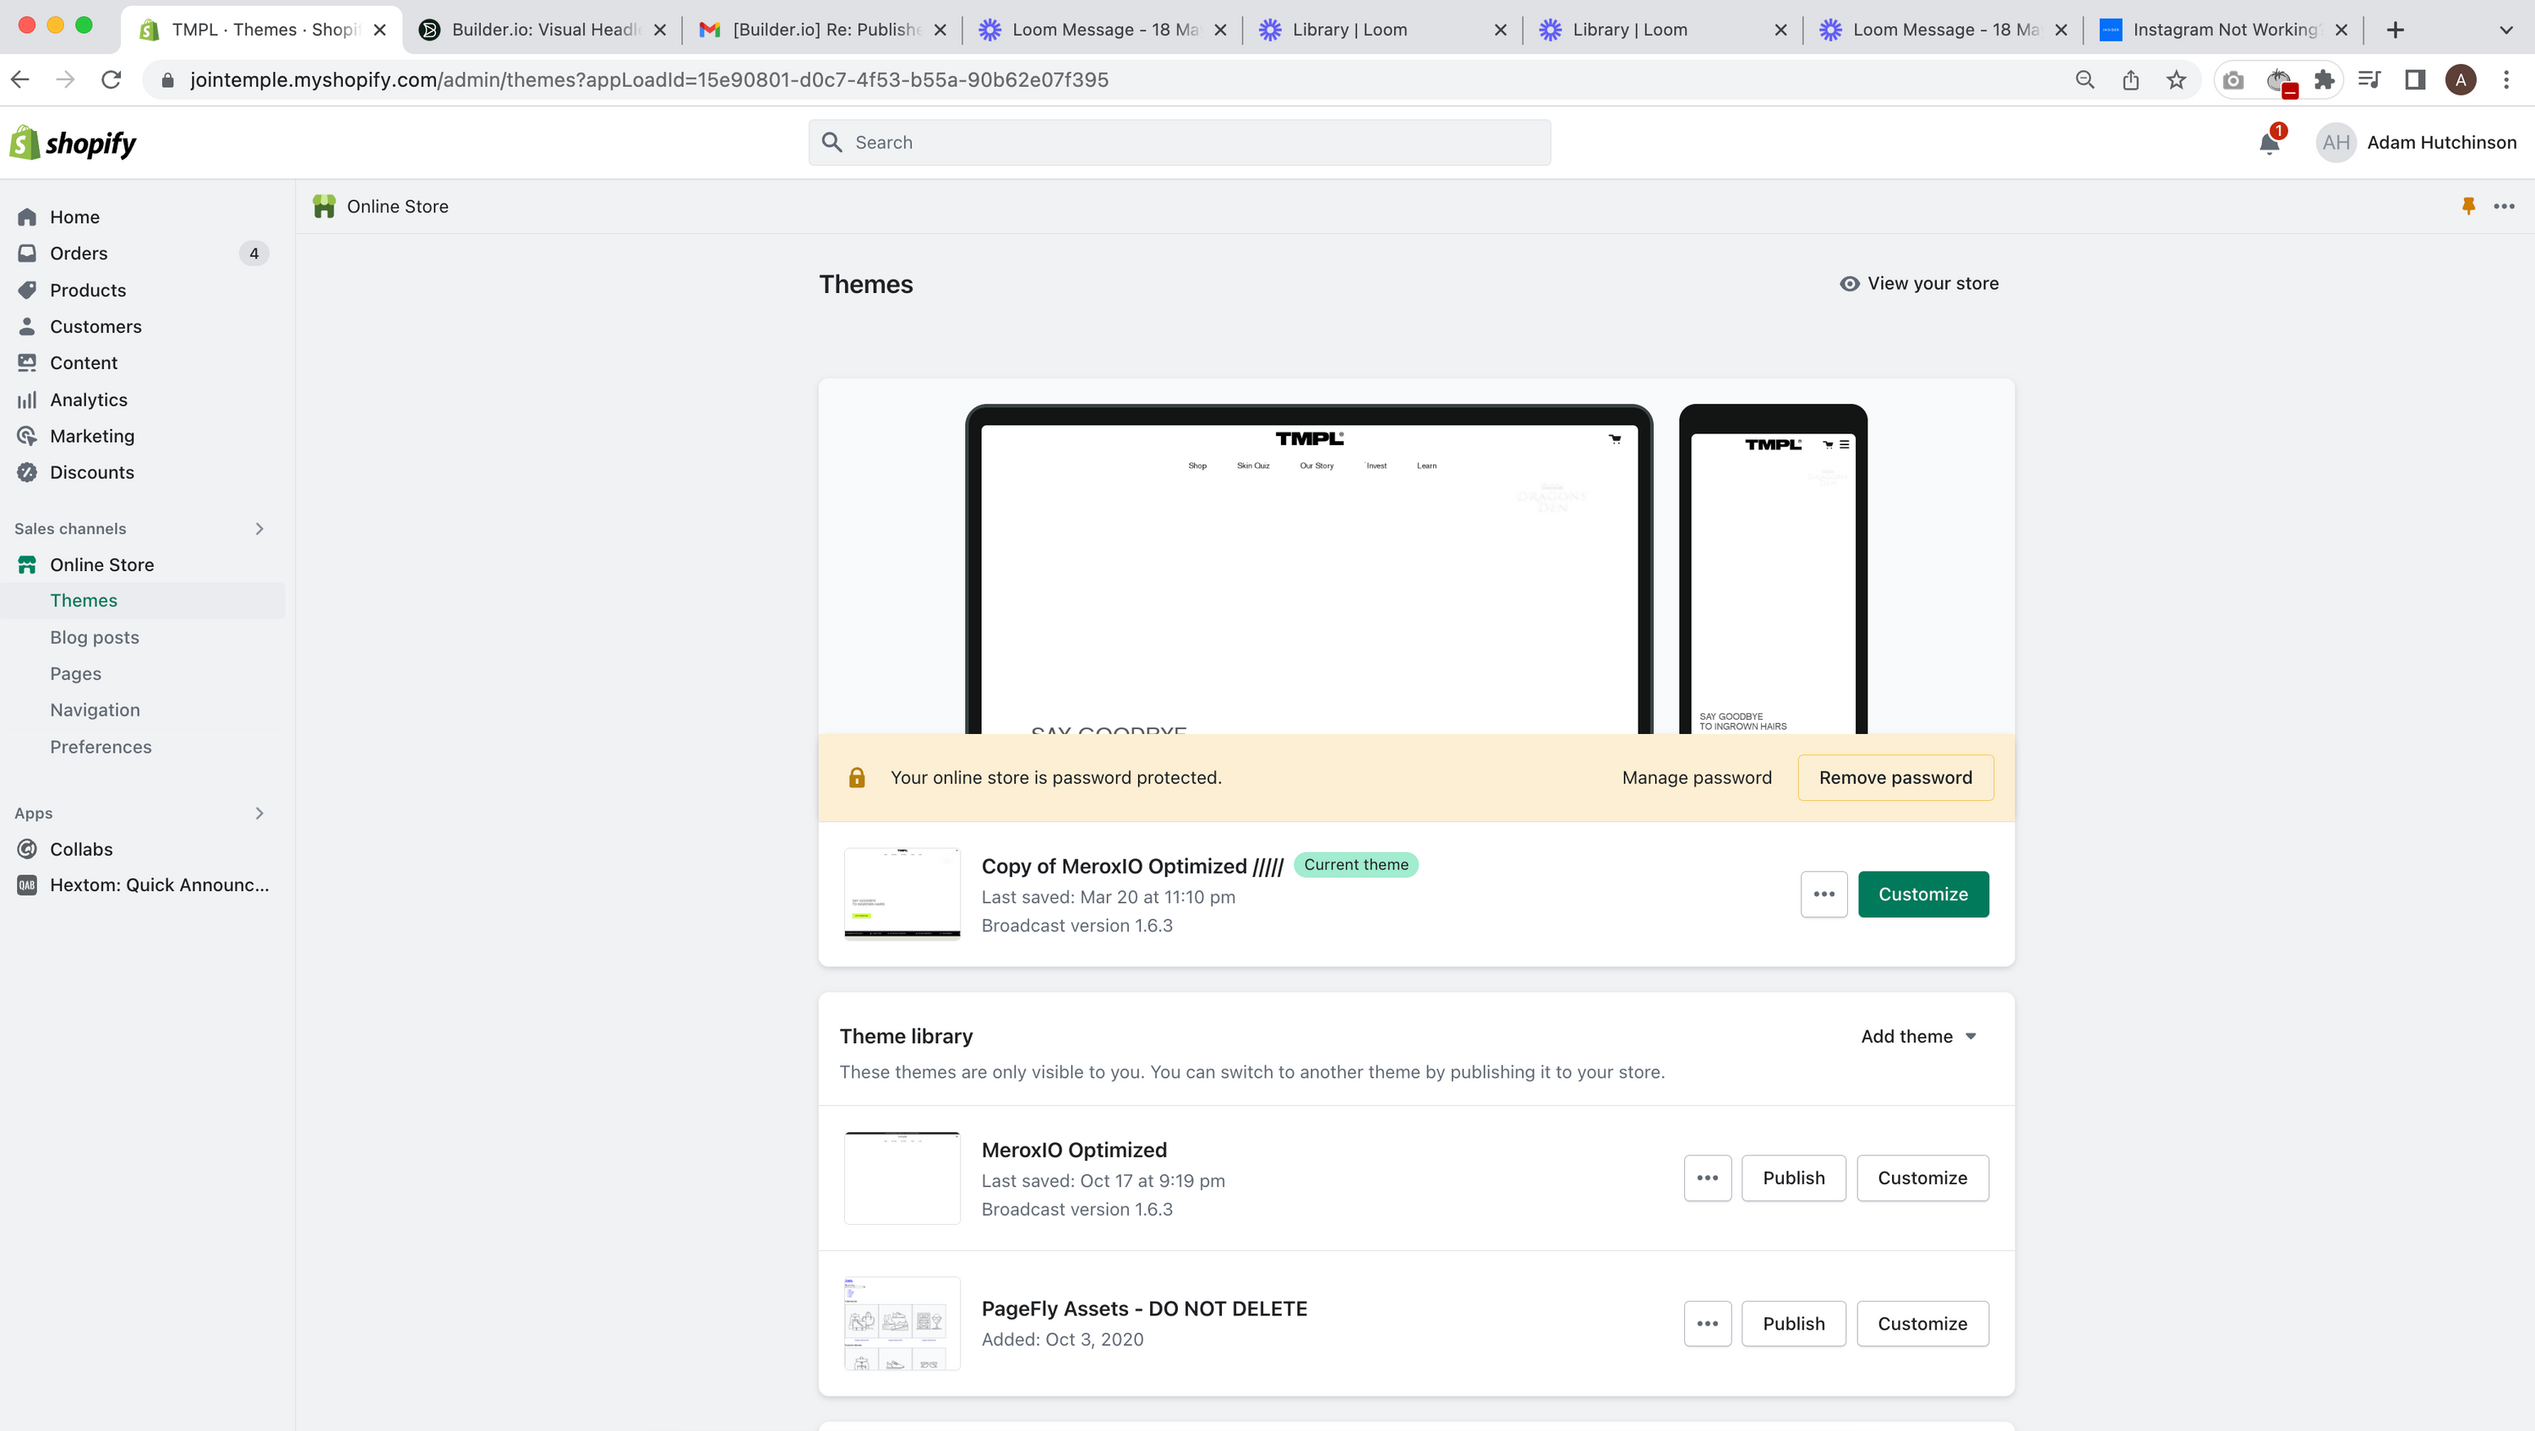
Task: Customize PageFly Assets theme
Action: click(x=1922, y=1324)
